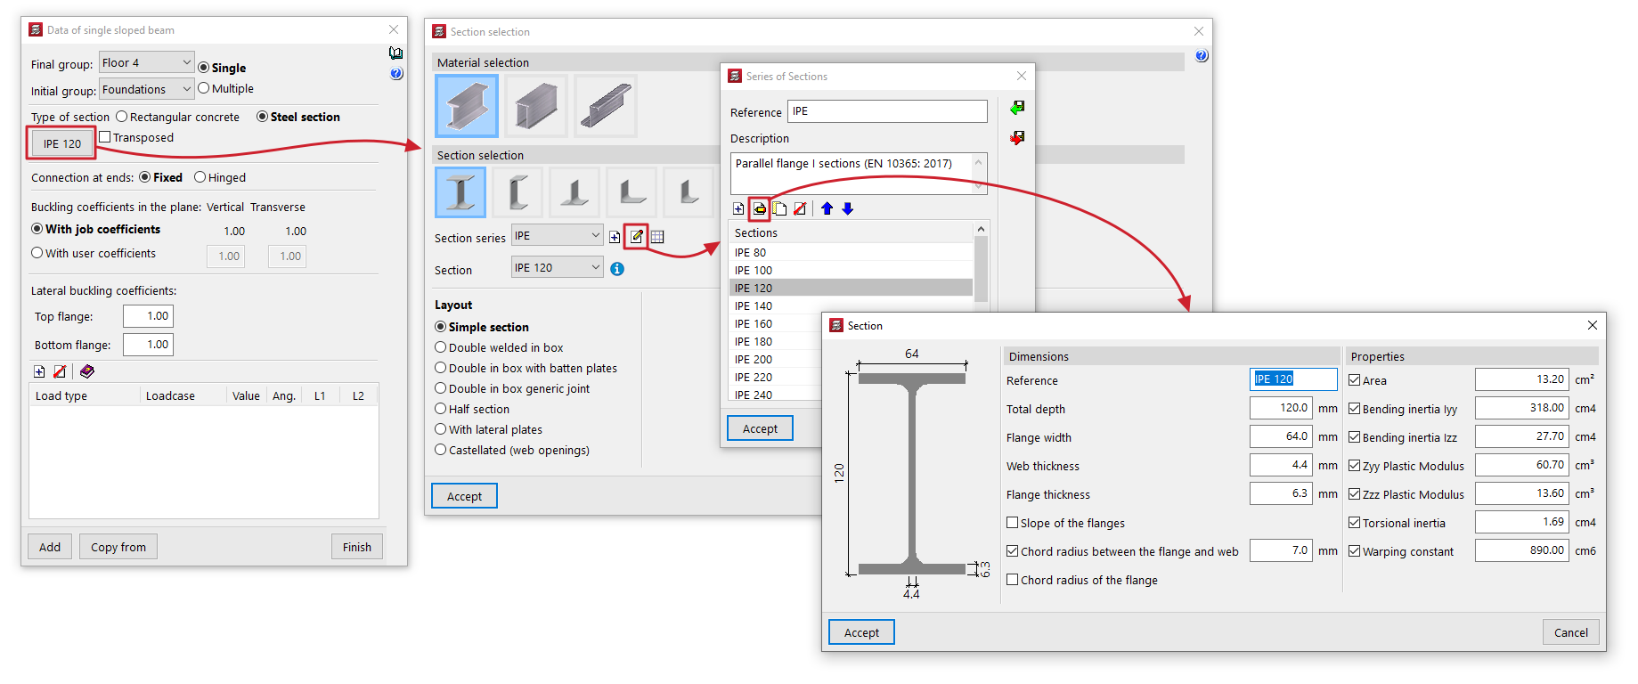The width and height of the screenshot is (1638, 684).
Task: Open help in the Section selection dialog
Action: click(1202, 56)
